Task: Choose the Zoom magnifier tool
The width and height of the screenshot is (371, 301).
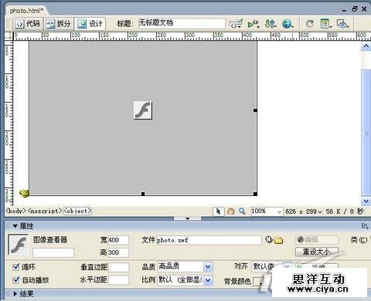Action: tap(242, 211)
